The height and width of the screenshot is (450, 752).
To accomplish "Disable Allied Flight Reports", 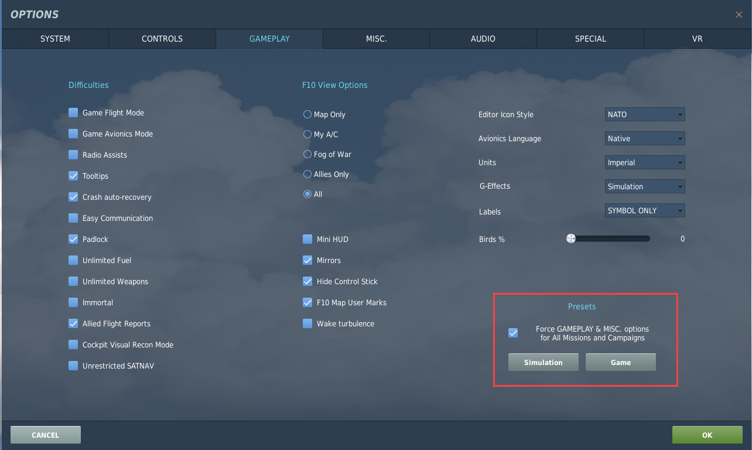I will pos(73,323).
